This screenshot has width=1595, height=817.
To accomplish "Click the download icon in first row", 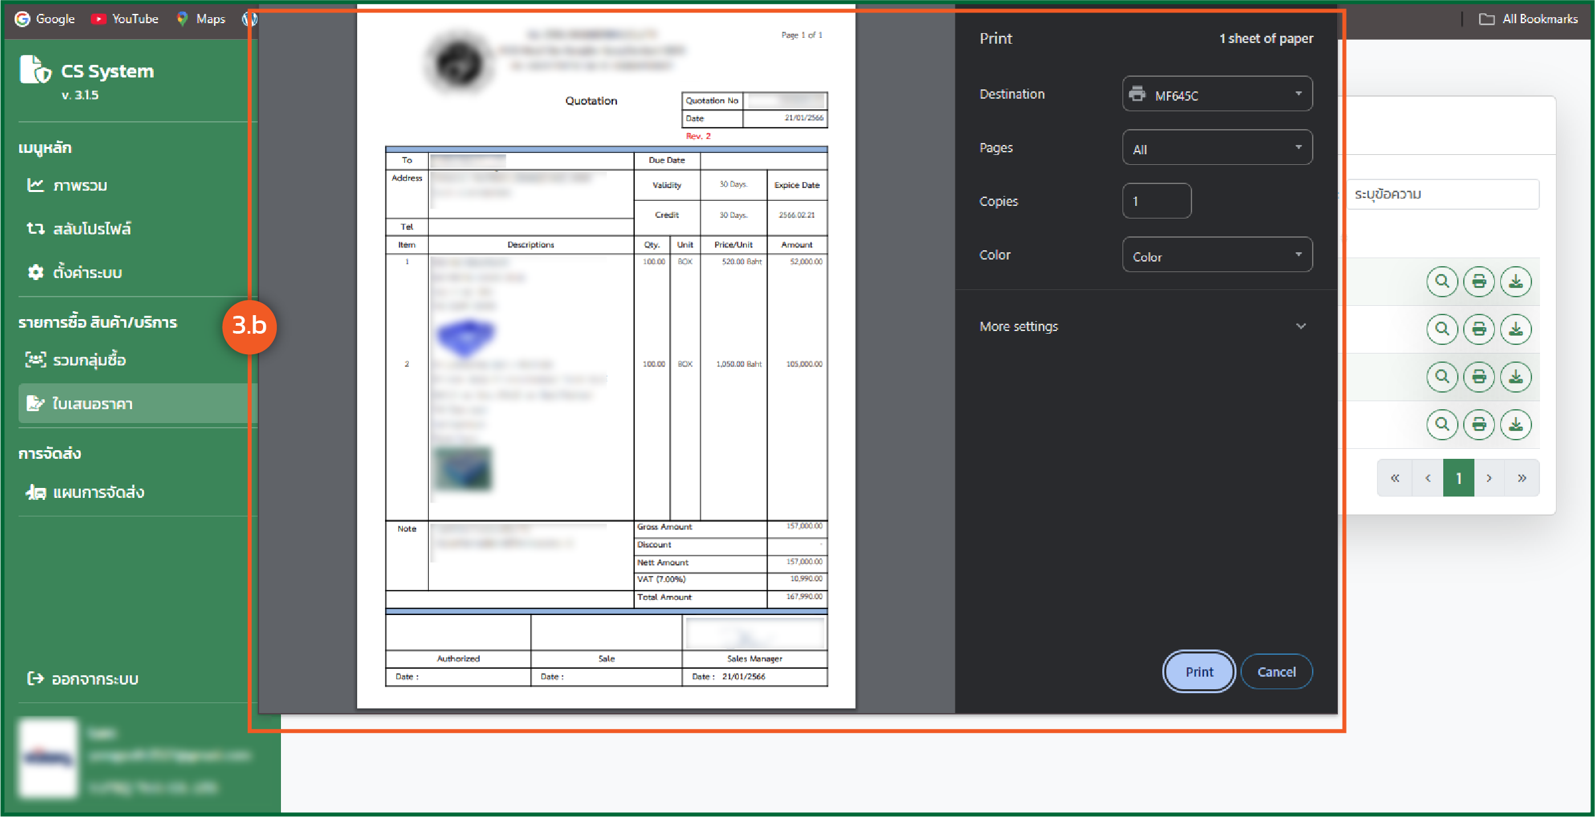I will coord(1516,282).
